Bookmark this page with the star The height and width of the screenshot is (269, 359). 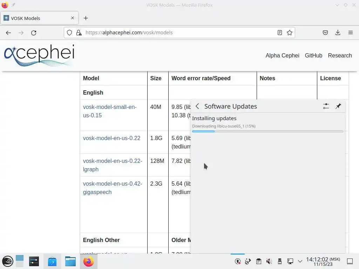tap(290, 33)
